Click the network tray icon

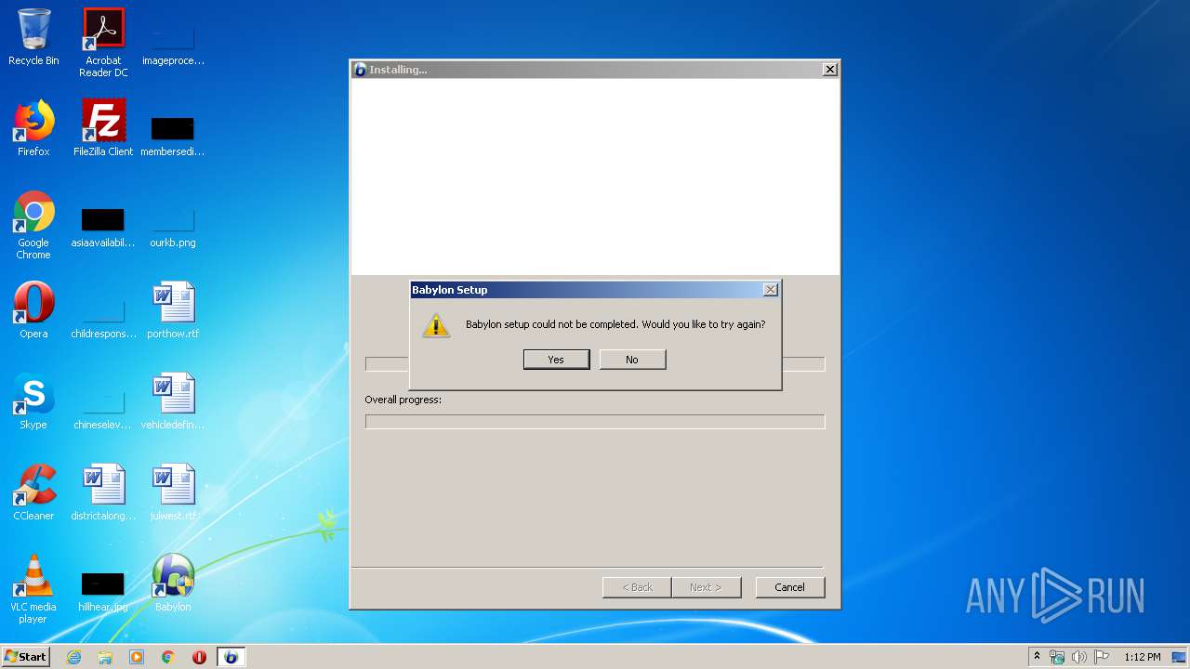[x=1057, y=657]
